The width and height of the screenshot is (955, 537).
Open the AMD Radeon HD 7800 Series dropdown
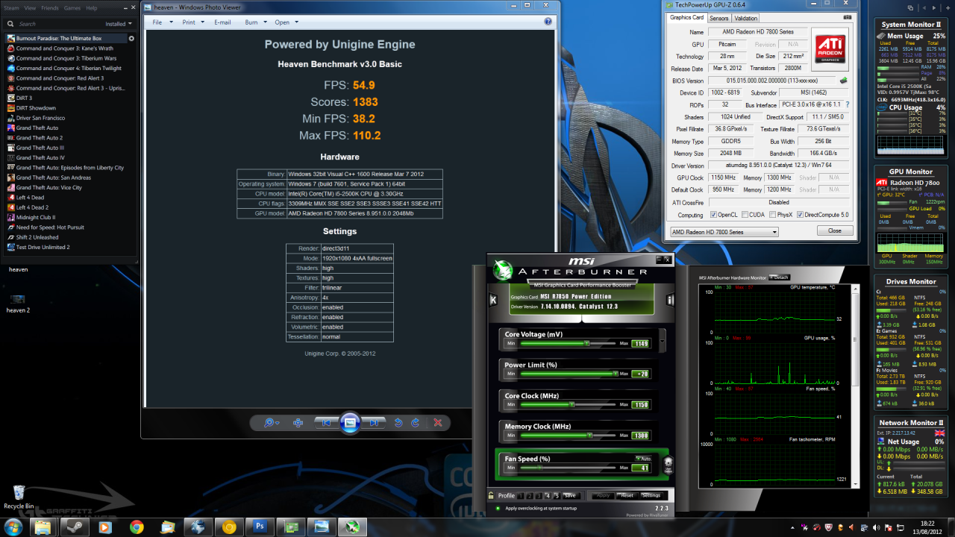(723, 232)
